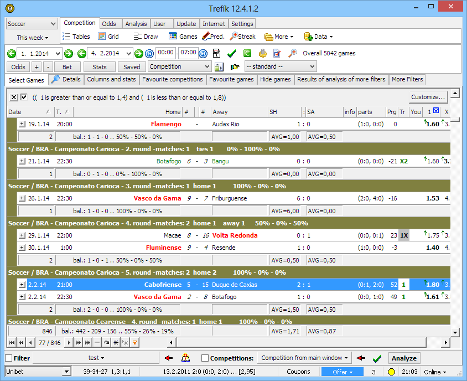Click the green euro money icon

[247, 53]
